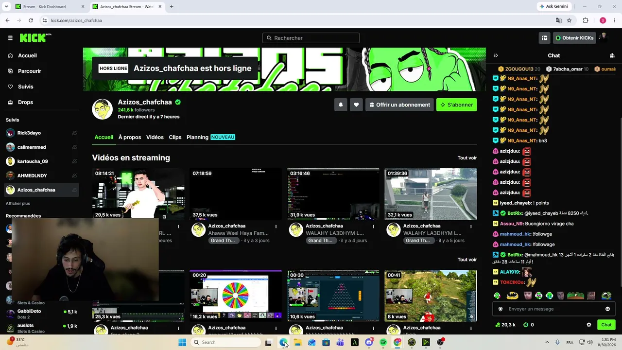Screen dimensions: 622x350
Task: Open options menu for the 32,1 k vues video
Action: (x=471, y=227)
